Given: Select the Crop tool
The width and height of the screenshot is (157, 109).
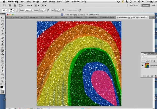Looking at the screenshot, I should tap(2, 31).
